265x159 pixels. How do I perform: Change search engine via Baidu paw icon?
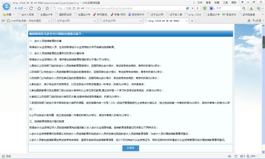pos(212,8)
